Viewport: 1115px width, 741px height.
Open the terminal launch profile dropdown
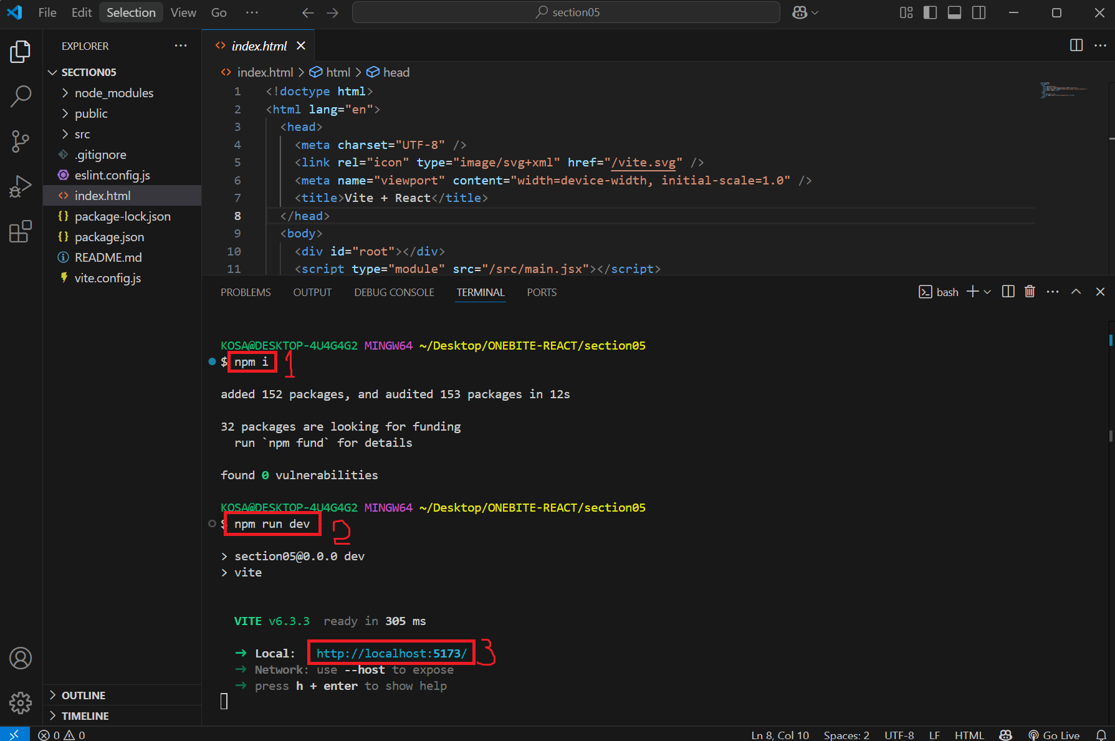click(987, 292)
